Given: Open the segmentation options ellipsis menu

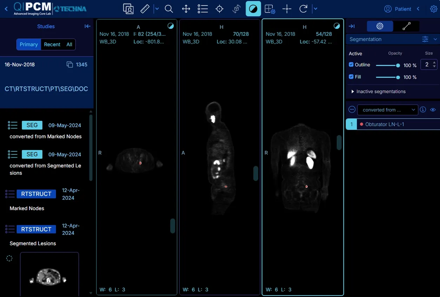Looking at the screenshot, I should tap(352, 110).
